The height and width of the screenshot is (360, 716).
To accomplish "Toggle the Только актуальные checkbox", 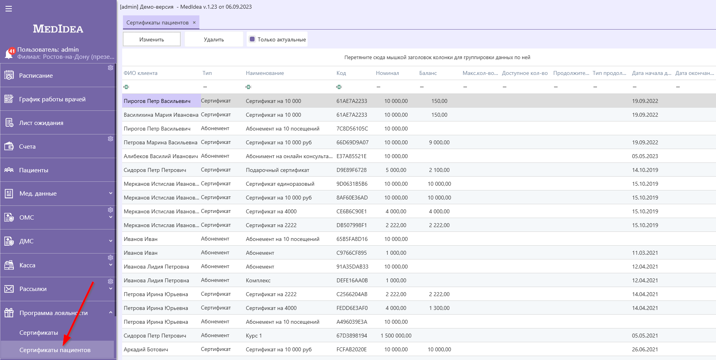I will [252, 39].
